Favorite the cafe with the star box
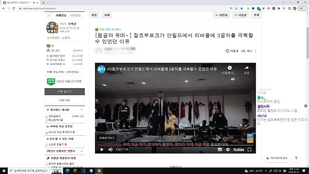 (49, 15)
